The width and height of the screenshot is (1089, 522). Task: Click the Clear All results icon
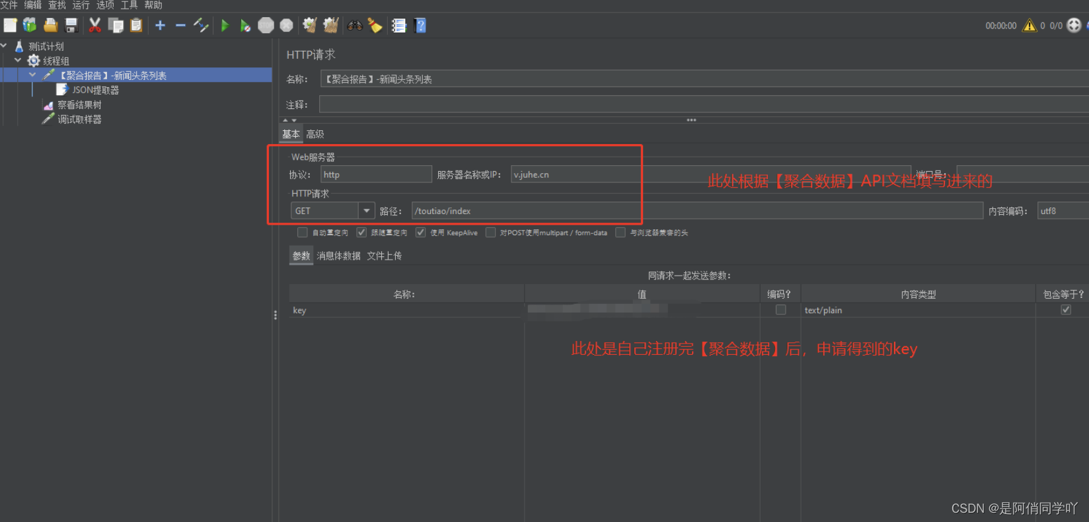click(x=330, y=26)
